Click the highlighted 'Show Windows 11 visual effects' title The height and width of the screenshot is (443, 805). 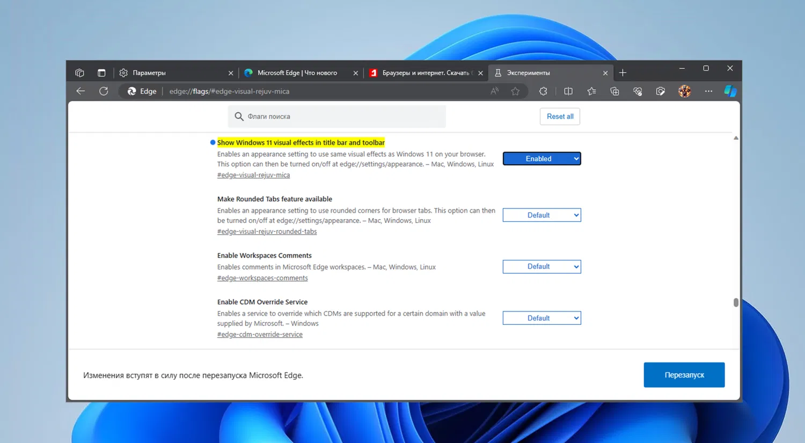click(301, 143)
